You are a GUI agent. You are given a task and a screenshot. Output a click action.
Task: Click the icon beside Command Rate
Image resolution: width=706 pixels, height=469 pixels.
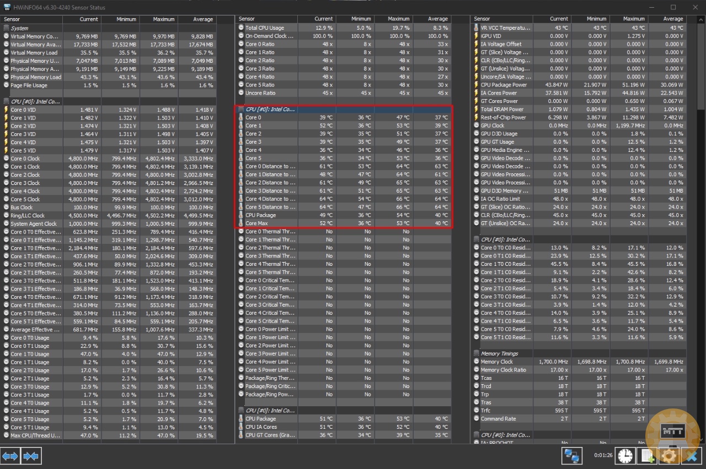click(477, 419)
